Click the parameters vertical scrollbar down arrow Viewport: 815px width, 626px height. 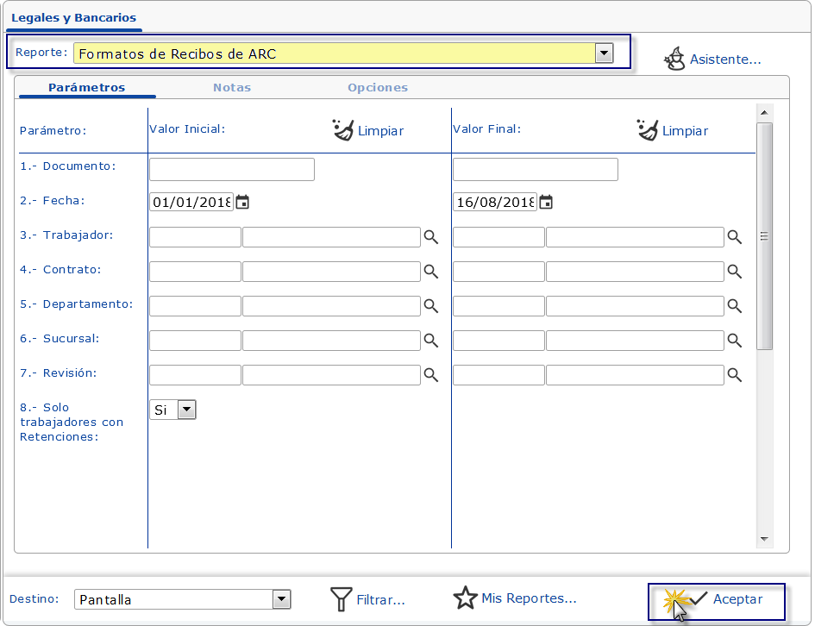(764, 539)
